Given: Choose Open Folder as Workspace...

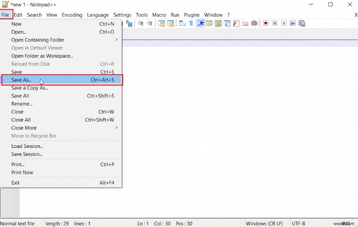Looking at the screenshot, I should (61, 56).
